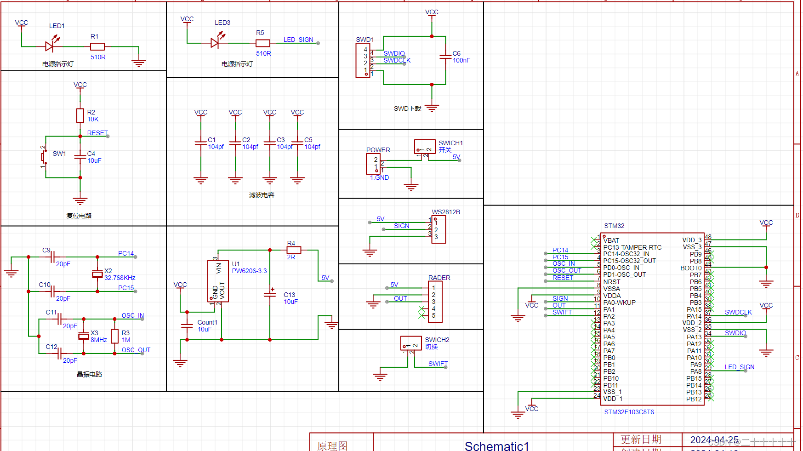The width and height of the screenshot is (803, 451).
Task: Select push button SW1
Action: click(45, 157)
